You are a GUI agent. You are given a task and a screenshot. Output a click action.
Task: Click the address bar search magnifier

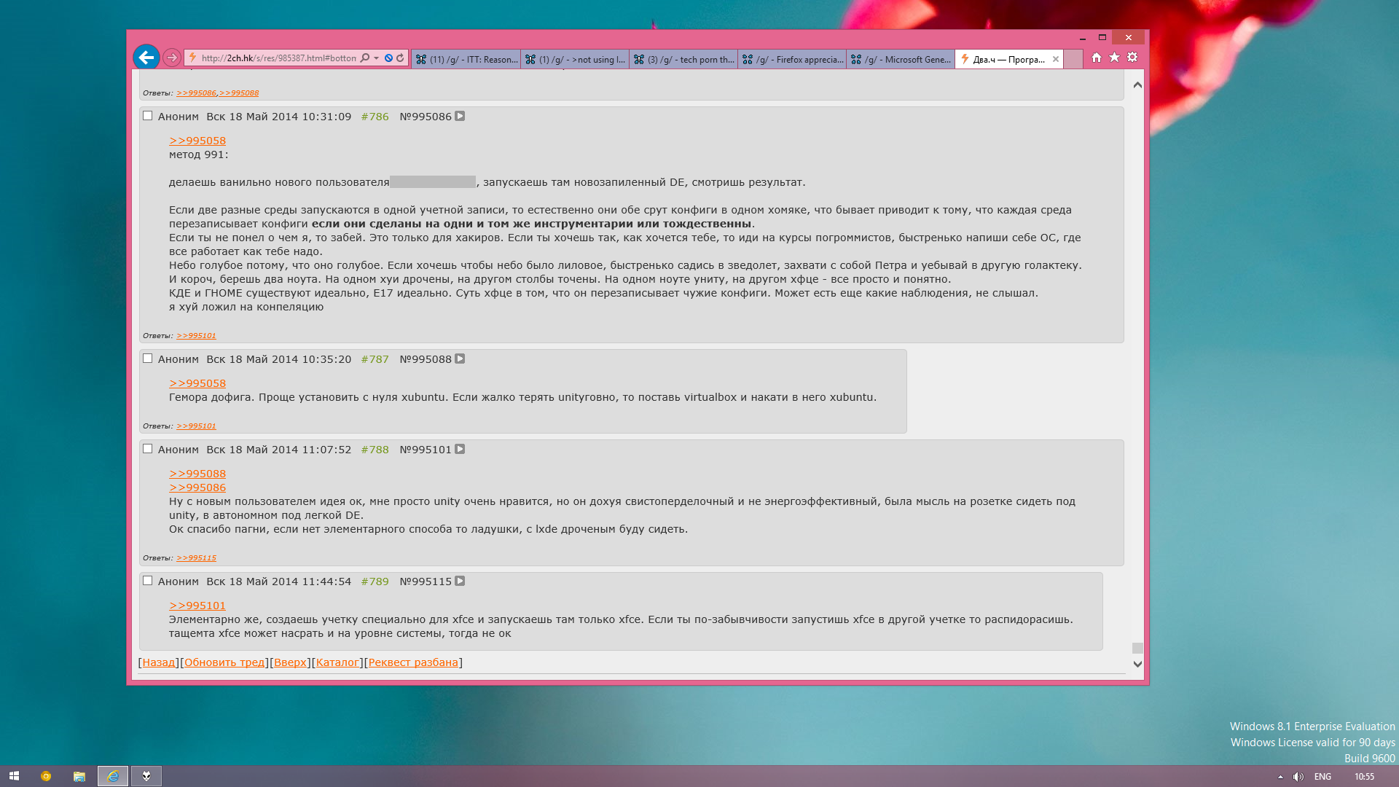(x=365, y=58)
